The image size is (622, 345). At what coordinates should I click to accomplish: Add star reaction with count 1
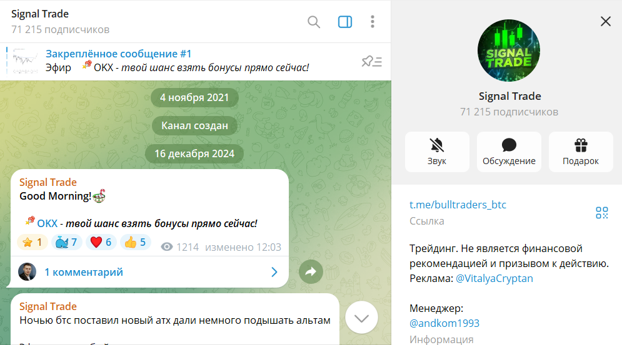tap(33, 242)
